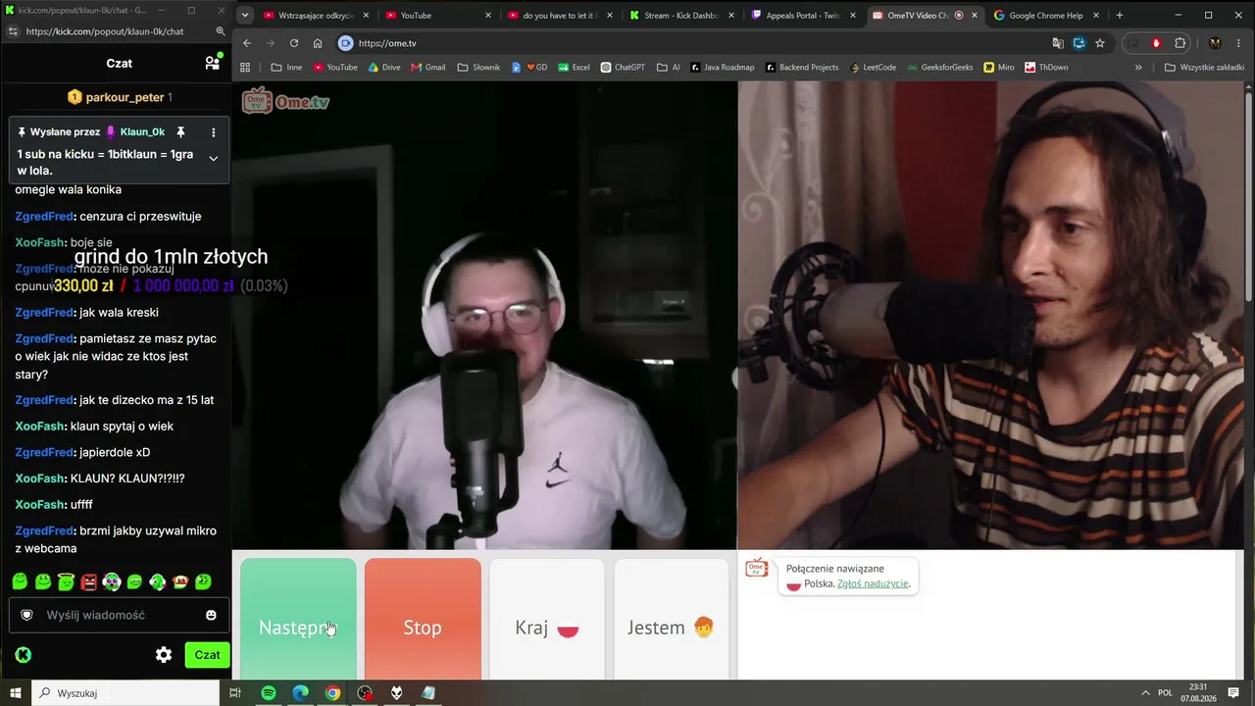Insert the angry red face emote
1255x706 pixels.
89,581
